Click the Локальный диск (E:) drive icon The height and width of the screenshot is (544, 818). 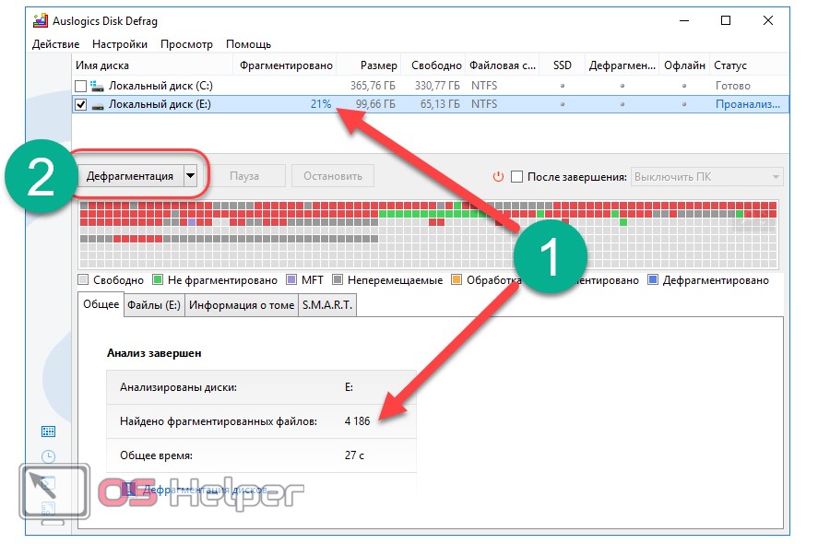(97, 106)
